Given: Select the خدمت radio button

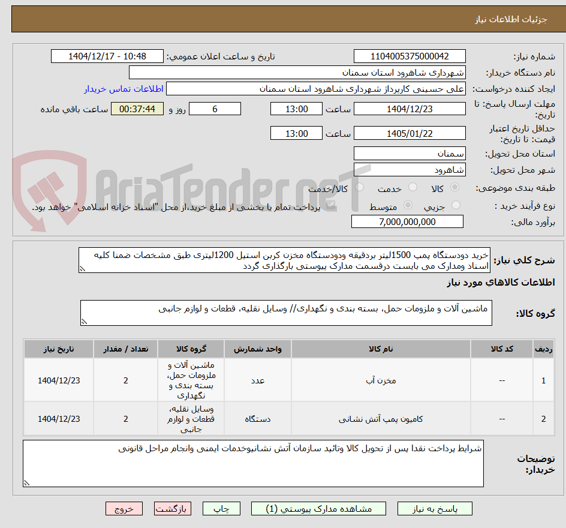Looking at the screenshot, I should (413, 187).
